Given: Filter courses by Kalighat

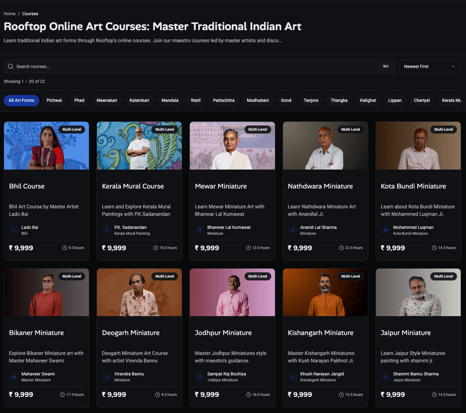Looking at the screenshot, I should (368, 101).
